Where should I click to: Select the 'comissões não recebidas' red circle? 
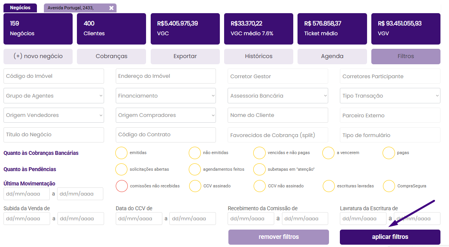click(122, 186)
